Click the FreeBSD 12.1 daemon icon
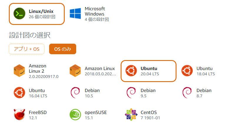 19,115
